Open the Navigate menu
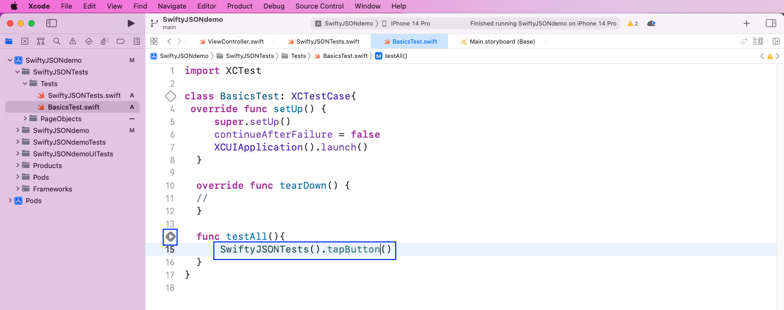The height and width of the screenshot is (310, 784). coord(172,6)
